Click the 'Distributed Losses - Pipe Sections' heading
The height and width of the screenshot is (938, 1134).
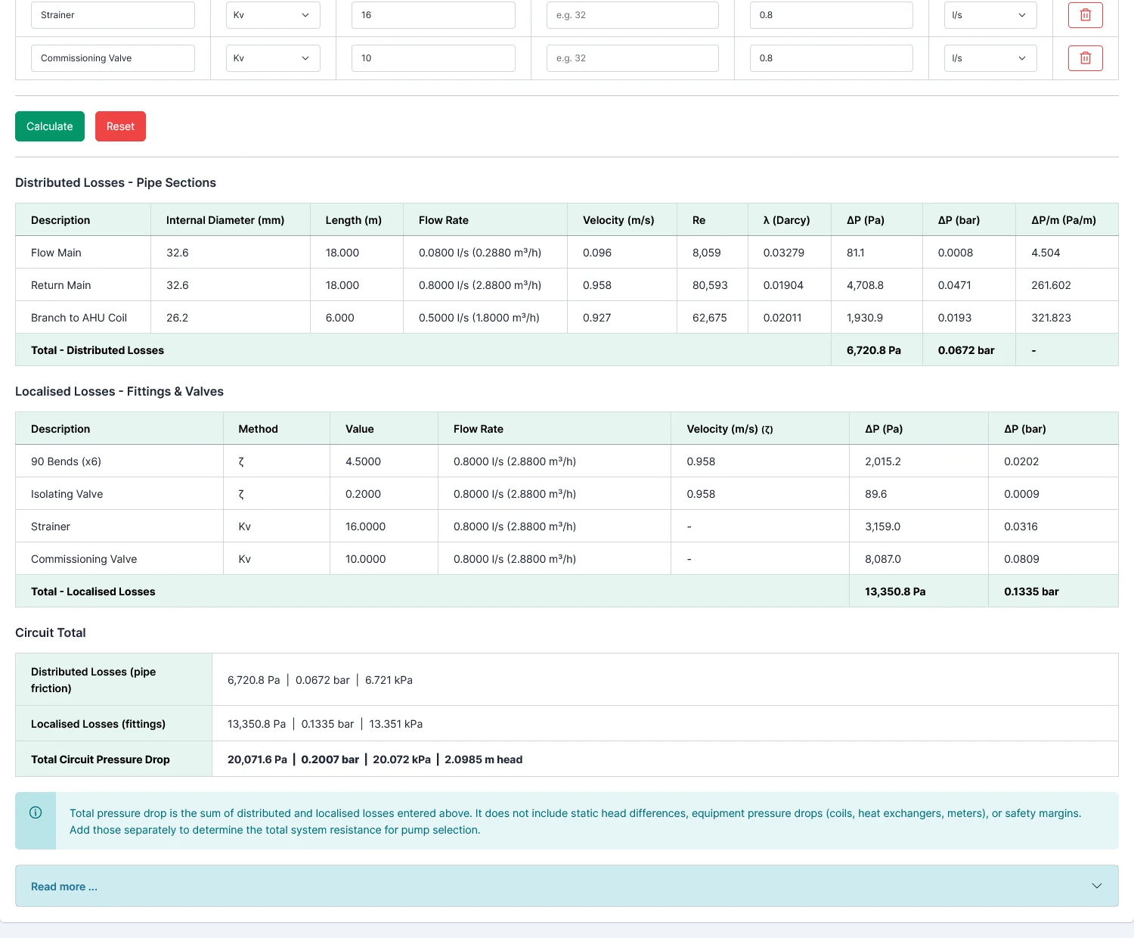pos(116,182)
